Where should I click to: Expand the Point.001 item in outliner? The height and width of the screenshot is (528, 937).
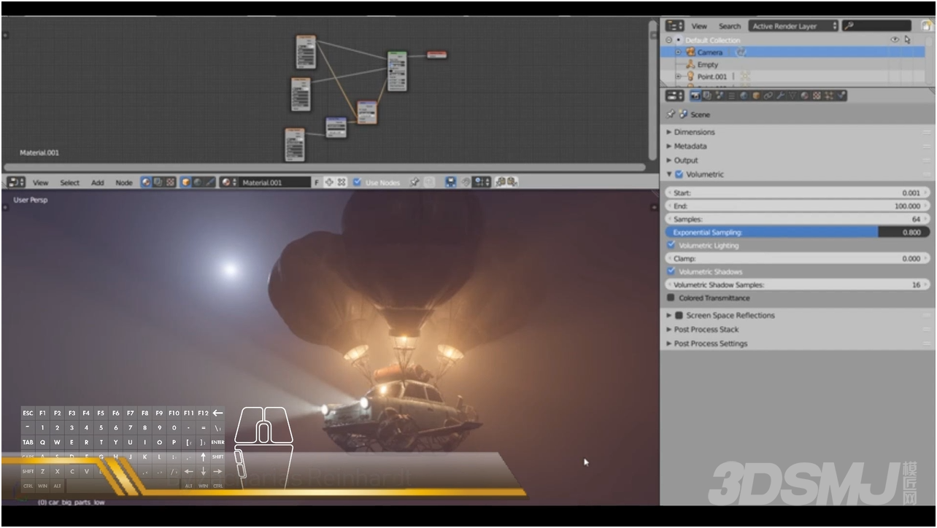[x=678, y=77]
